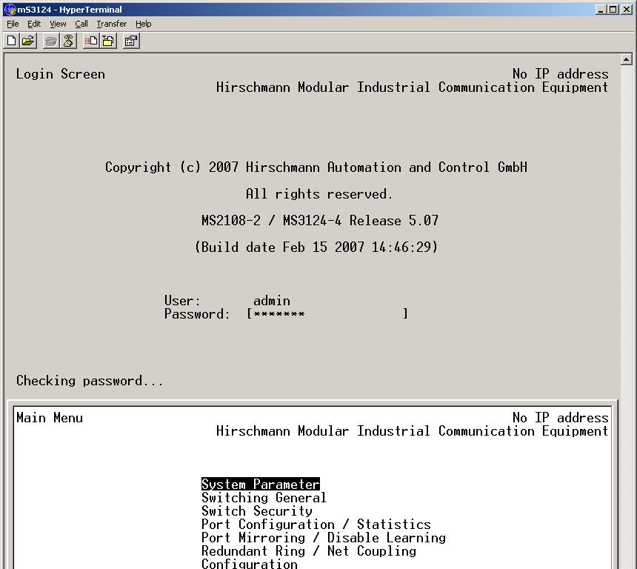Open the Transfer menu
The width and height of the screenshot is (637, 569).
click(111, 24)
